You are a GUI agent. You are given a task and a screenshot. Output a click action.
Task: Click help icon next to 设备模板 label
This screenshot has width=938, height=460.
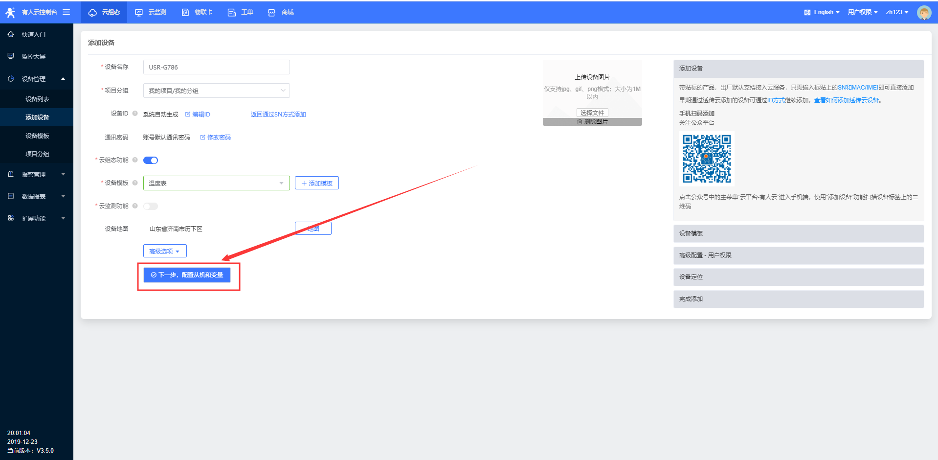pyautogui.click(x=135, y=183)
